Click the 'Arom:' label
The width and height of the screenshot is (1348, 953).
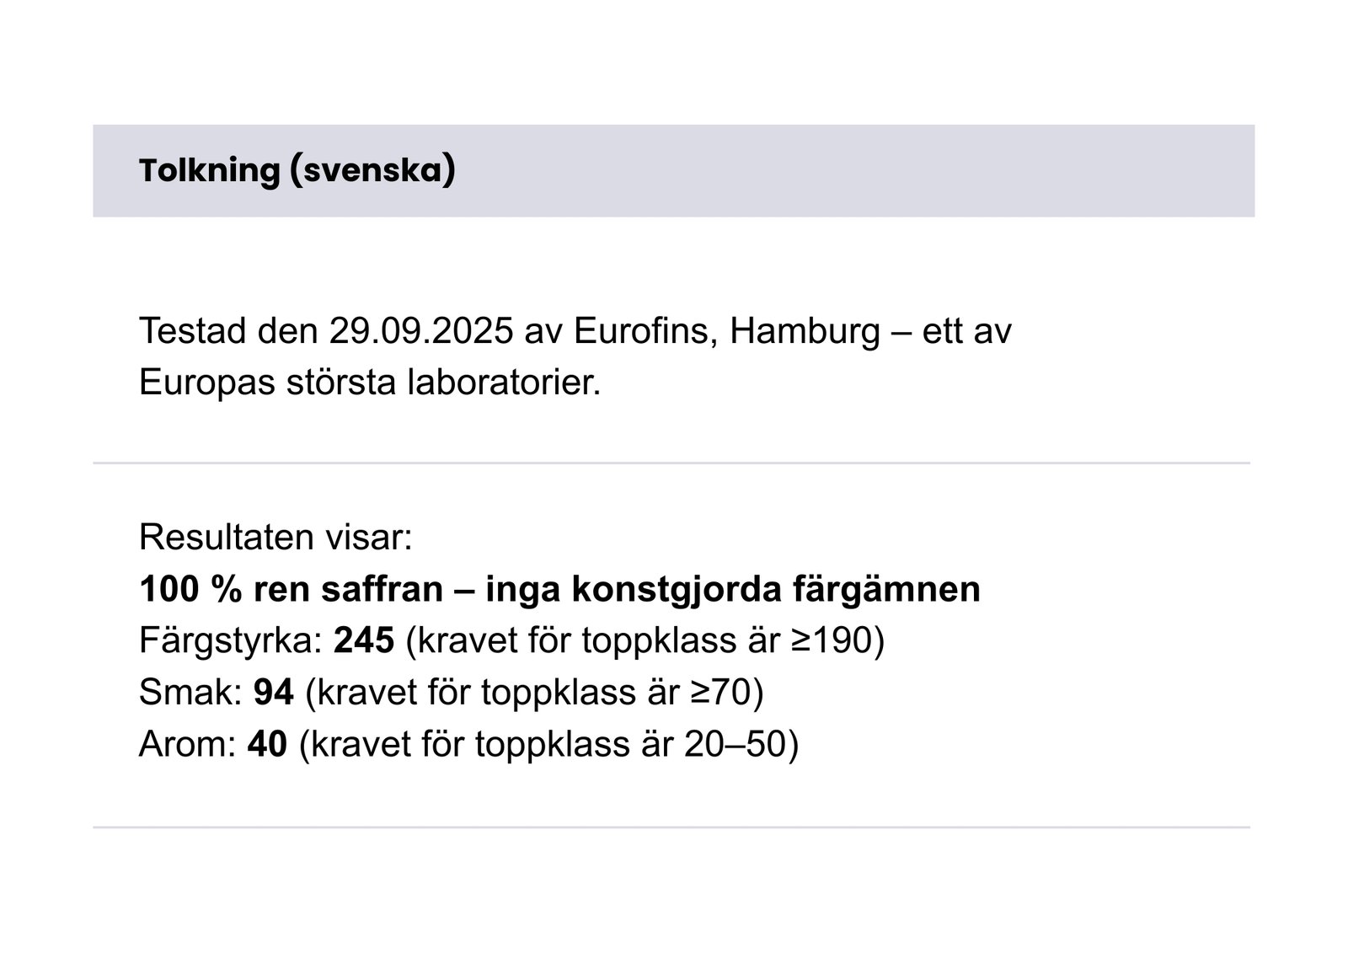click(187, 744)
